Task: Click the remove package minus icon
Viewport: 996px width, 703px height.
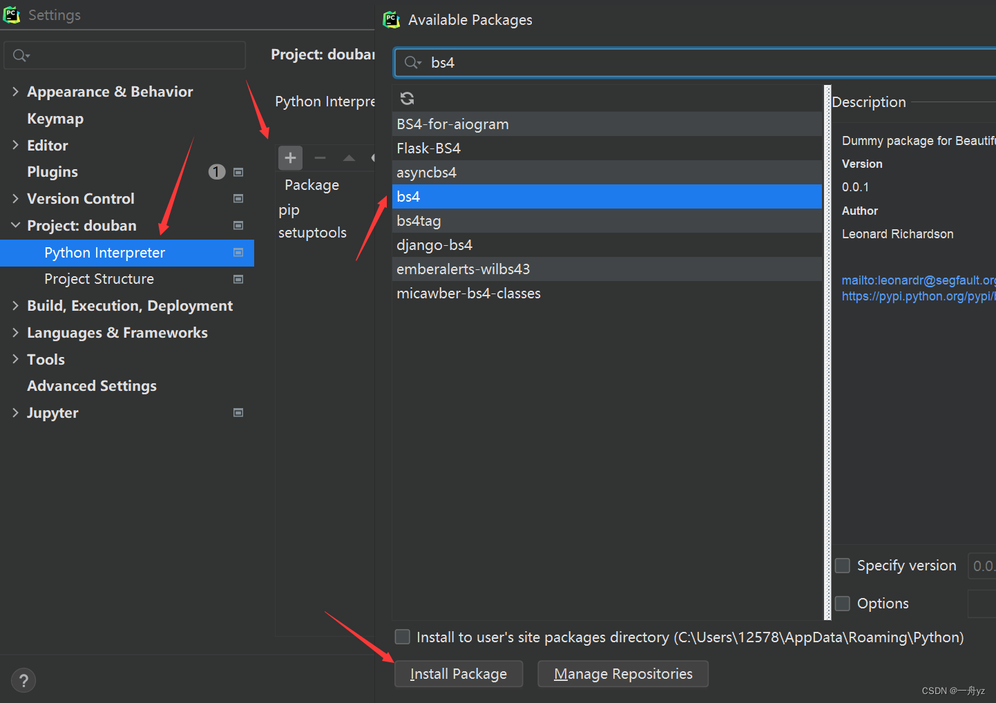Action: tap(320, 158)
